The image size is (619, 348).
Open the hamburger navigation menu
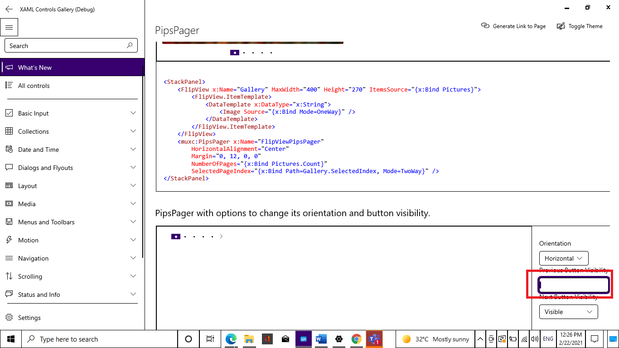coord(9,27)
